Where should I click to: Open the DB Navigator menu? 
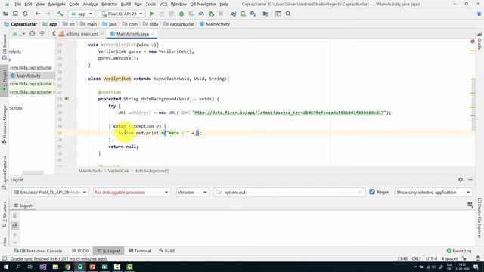(203, 4)
